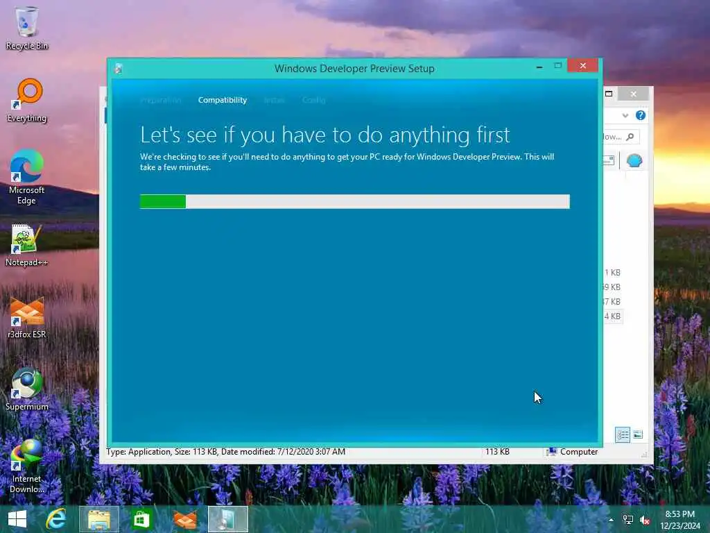The height and width of the screenshot is (533, 710).
Task: Open Internet Explorer from taskbar
Action: click(56, 519)
